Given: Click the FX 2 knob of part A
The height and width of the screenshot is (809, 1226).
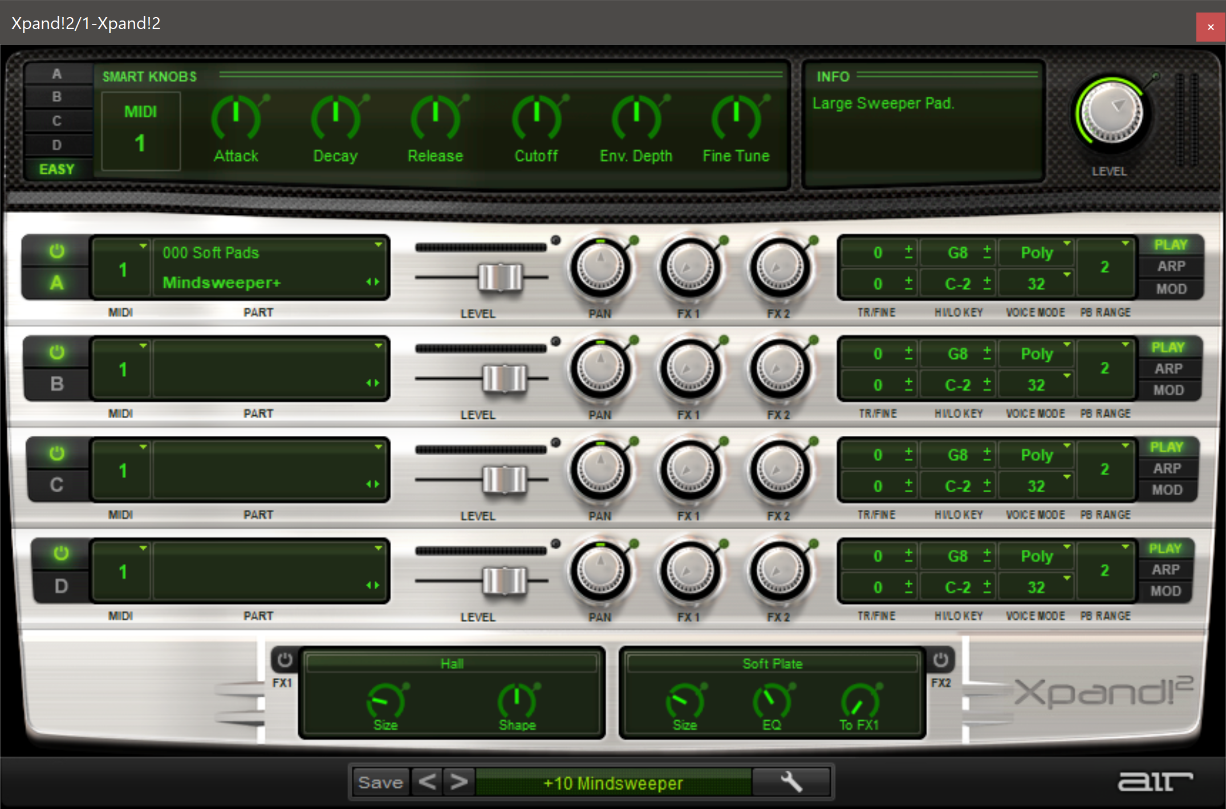Looking at the screenshot, I should (x=780, y=268).
